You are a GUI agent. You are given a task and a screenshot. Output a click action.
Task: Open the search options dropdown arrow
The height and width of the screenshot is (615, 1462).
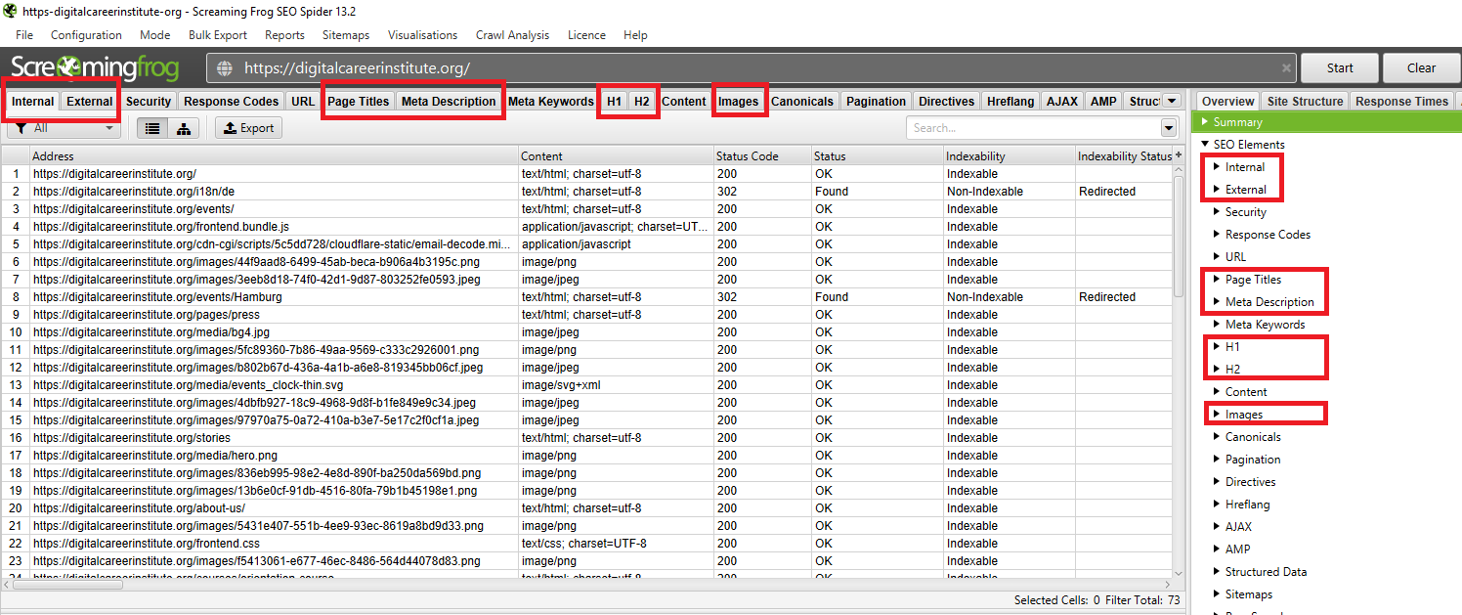1169,128
